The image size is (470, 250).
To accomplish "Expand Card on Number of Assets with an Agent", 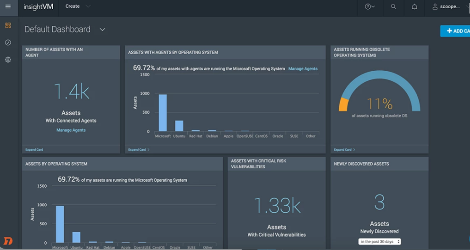I will click(x=34, y=150).
